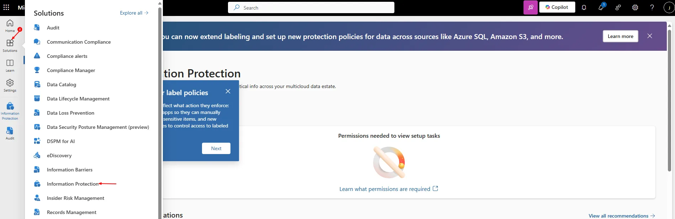Click the Insider Risk Management icon
This screenshot has width=675, height=219.
click(x=37, y=198)
